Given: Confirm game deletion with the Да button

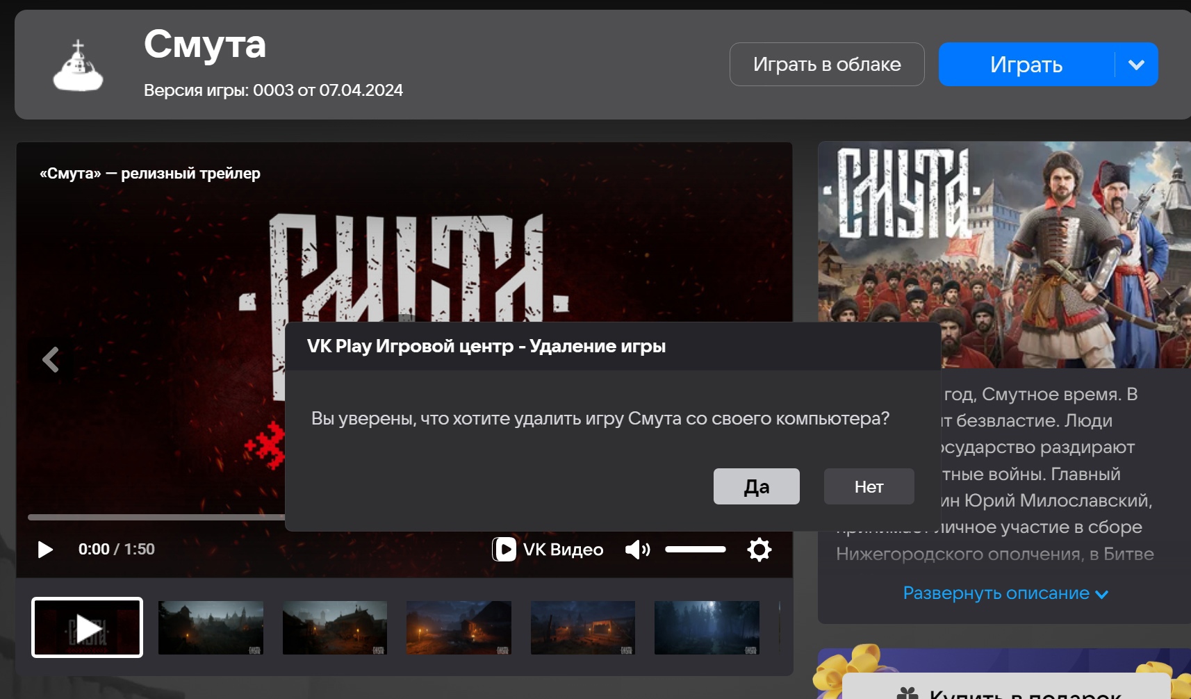Looking at the screenshot, I should (x=756, y=486).
